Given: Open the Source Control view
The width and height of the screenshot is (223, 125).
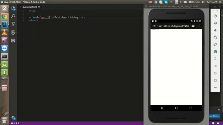Looking at the screenshot, I should tap(13, 24).
